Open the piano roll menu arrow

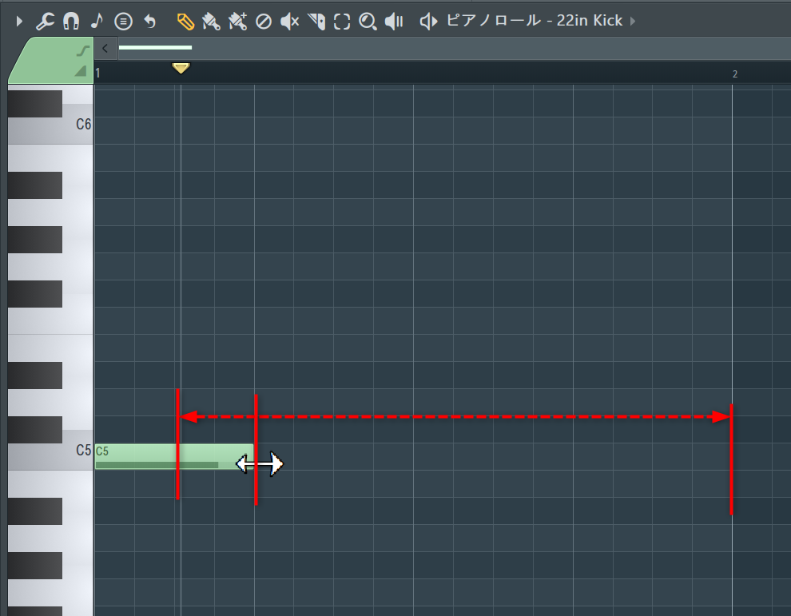click(19, 21)
